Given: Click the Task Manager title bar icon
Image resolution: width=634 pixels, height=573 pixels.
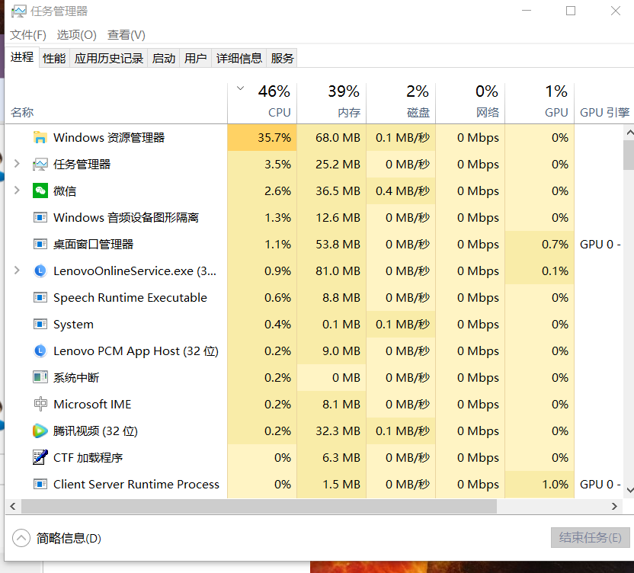Looking at the screenshot, I should point(18,11).
